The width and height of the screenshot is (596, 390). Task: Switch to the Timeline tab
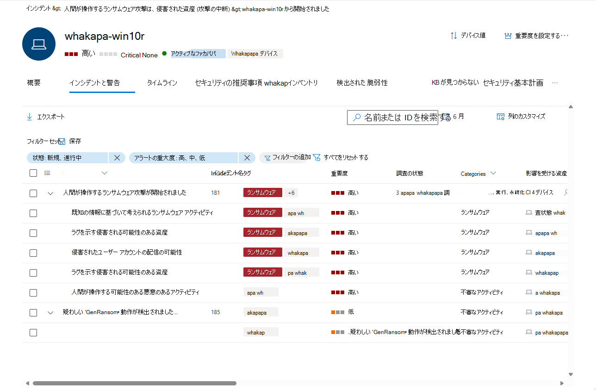coord(162,83)
